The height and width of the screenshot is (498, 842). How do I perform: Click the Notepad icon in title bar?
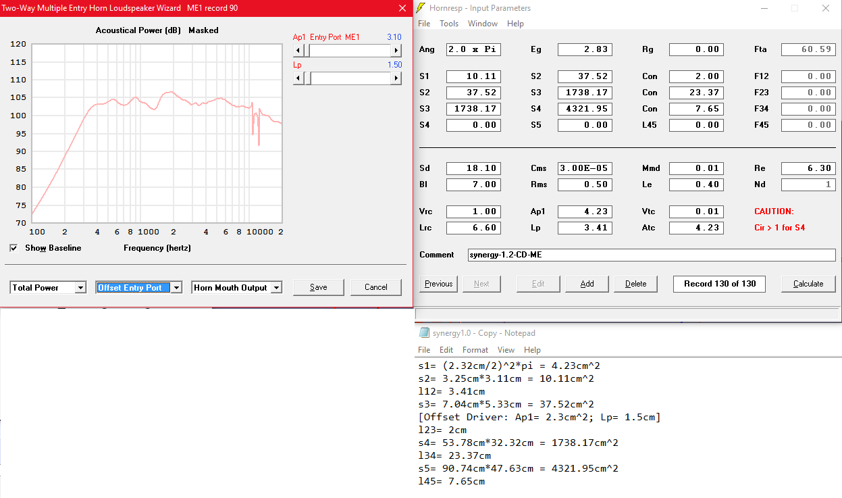point(424,332)
